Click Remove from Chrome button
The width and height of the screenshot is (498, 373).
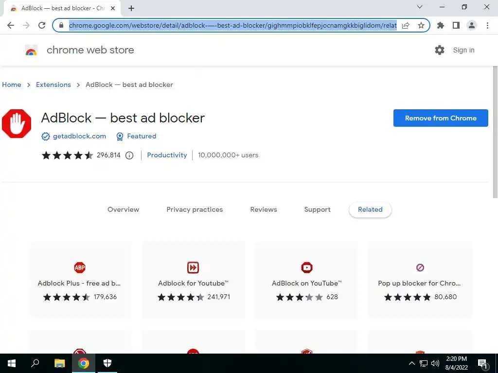(441, 118)
